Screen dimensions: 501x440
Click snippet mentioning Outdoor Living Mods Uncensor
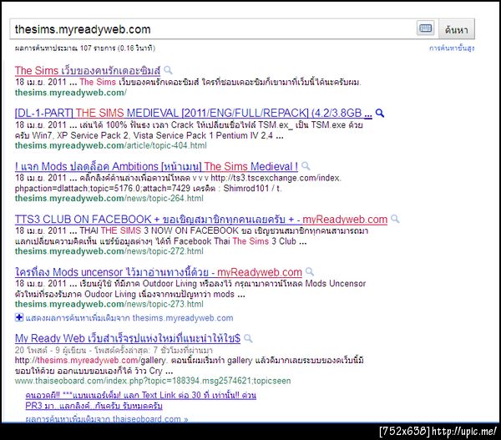pos(190,289)
